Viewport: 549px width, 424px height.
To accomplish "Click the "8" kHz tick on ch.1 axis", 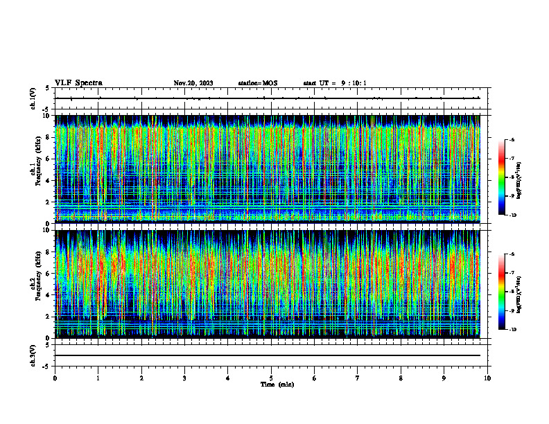I will click(x=49, y=137).
